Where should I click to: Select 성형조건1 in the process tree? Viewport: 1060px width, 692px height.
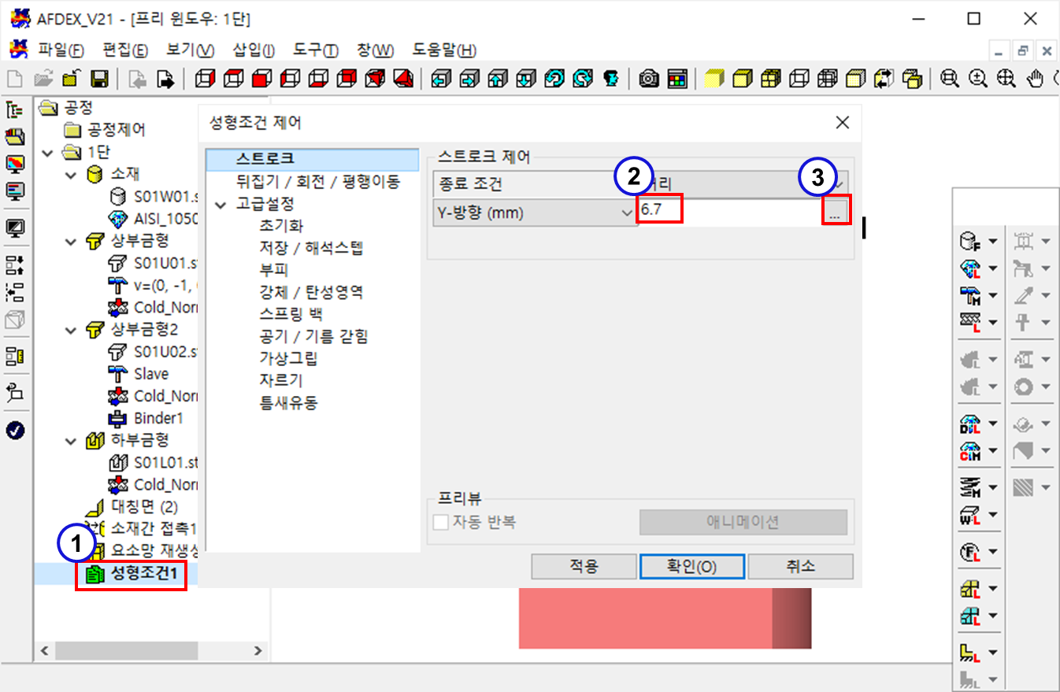pyautogui.click(x=143, y=575)
